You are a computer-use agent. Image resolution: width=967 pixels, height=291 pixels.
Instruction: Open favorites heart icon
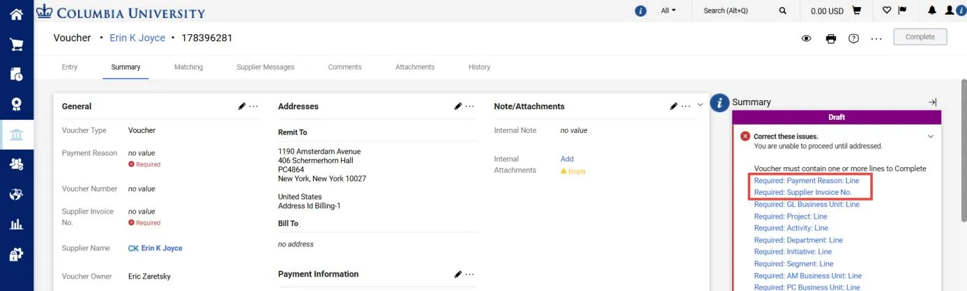tap(887, 10)
